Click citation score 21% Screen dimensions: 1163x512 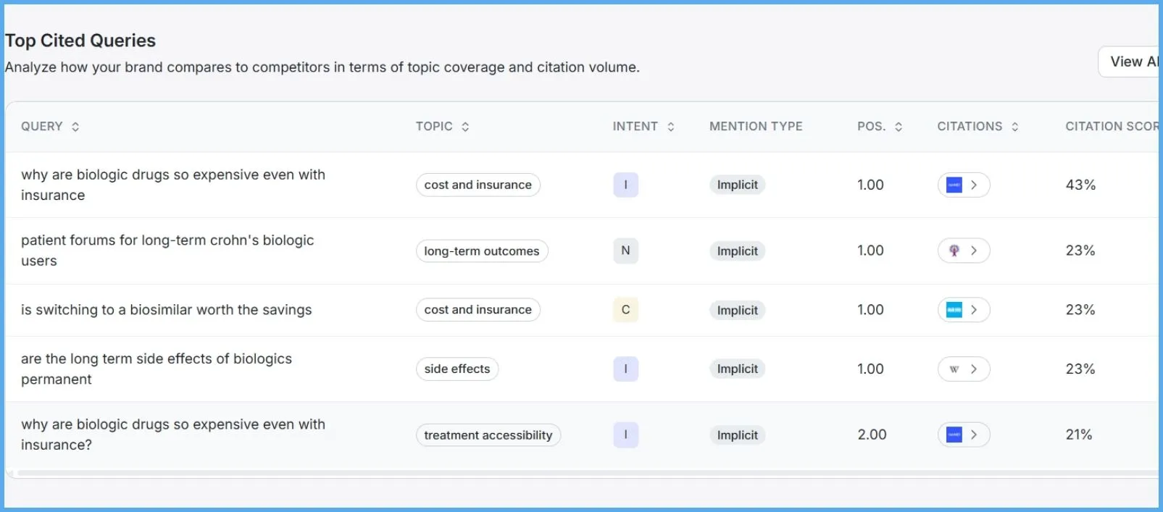[1079, 435]
